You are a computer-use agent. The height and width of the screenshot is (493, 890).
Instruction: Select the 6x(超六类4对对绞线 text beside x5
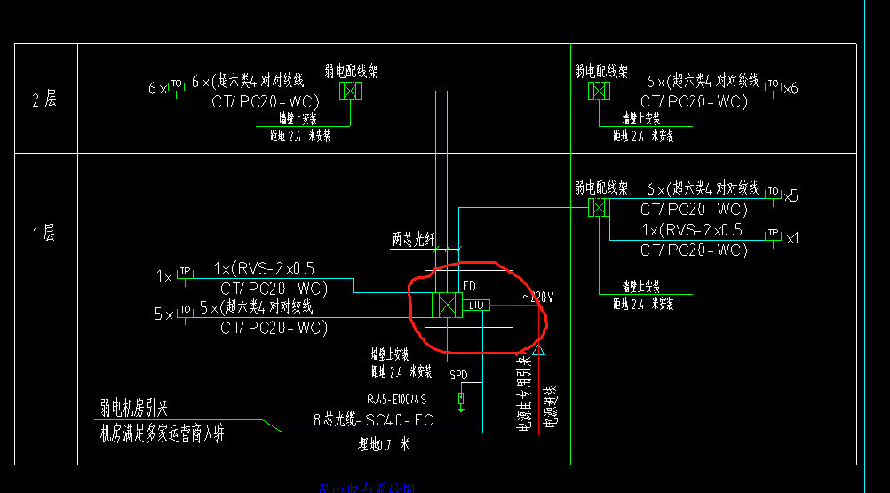[x=703, y=188]
